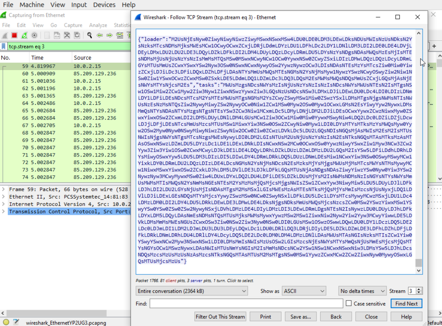Open the Devices menu in VirtualBox
The height and width of the screenshot is (326, 442).
(x=104, y=5)
